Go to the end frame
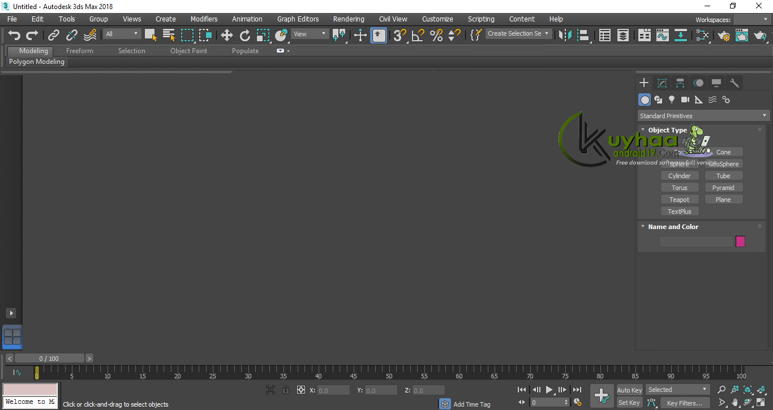 point(577,390)
